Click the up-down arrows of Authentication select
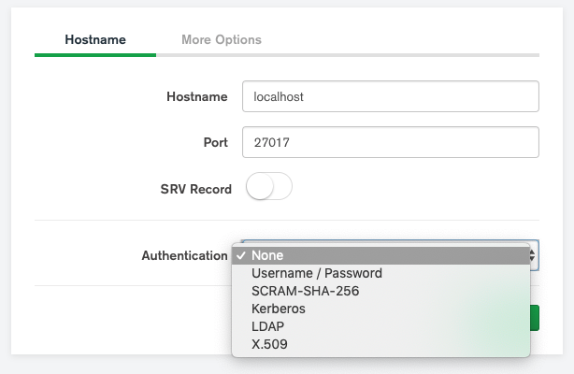The image size is (574, 374). click(533, 255)
